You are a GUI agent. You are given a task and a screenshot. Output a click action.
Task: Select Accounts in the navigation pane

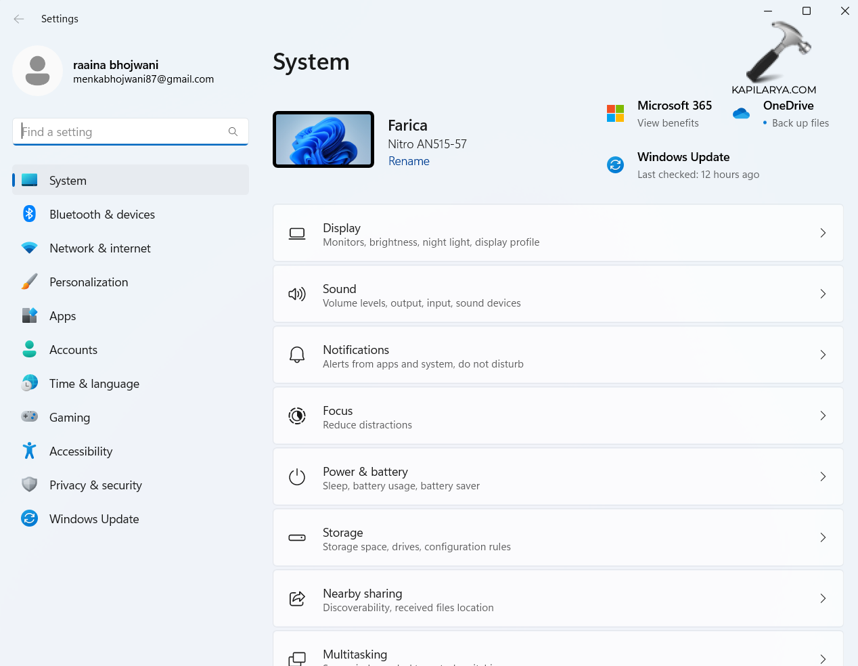(73, 350)
